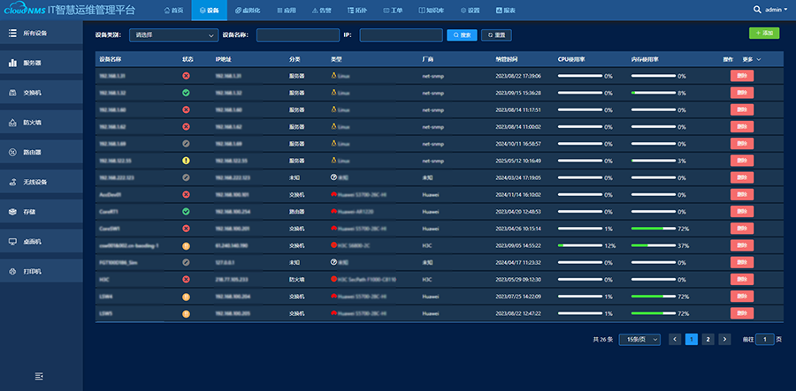The image size is (796, 391).
Task: Open the admin user dropdown
Action: [777, 9]
